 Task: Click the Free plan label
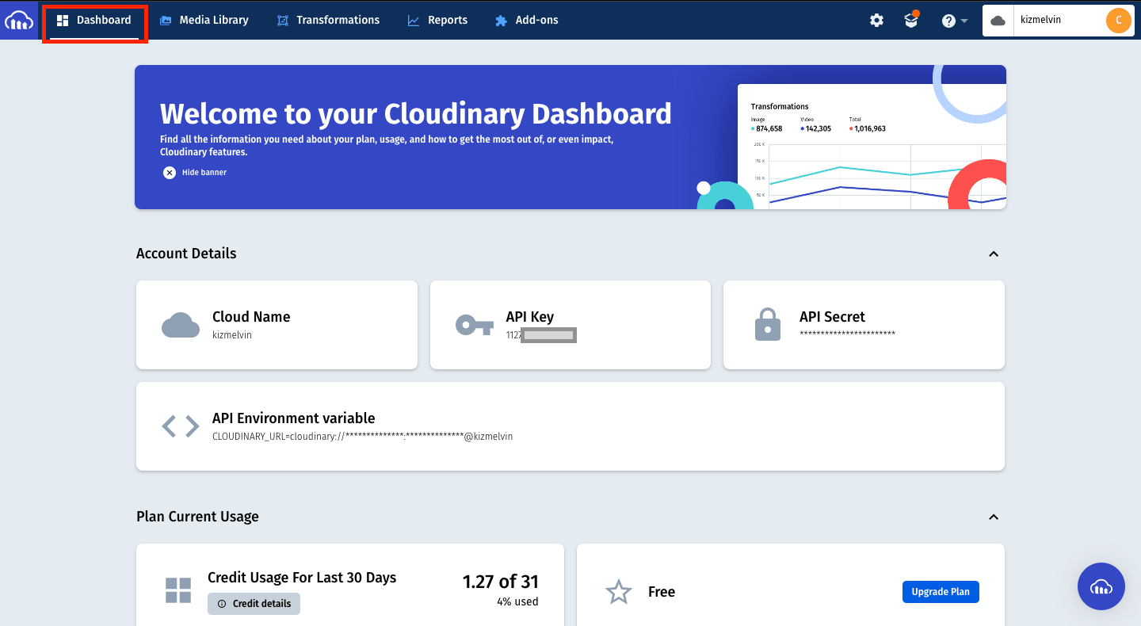(662, 592)
